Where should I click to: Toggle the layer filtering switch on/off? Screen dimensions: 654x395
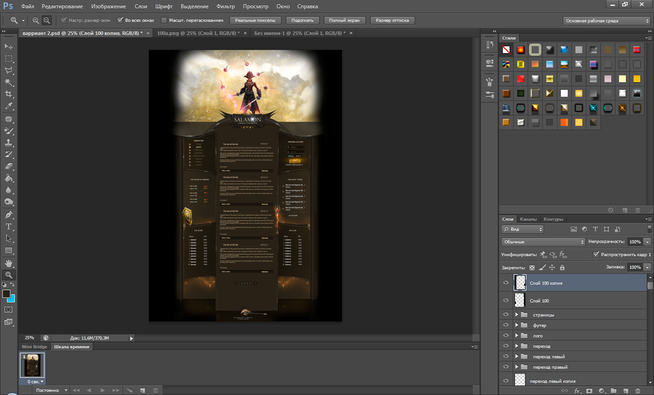650,229
